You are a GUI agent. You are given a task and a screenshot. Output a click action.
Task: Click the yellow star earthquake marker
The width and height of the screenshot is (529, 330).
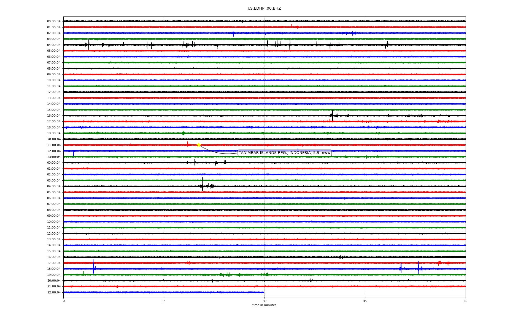tap(199, 145)
